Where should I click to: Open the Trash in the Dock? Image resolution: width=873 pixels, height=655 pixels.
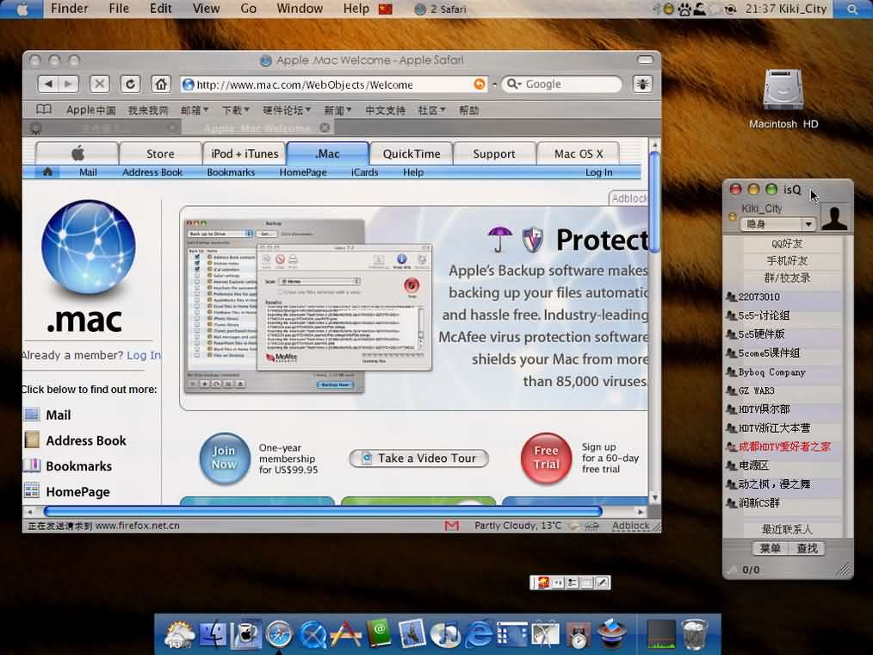[x=694, y=633]
